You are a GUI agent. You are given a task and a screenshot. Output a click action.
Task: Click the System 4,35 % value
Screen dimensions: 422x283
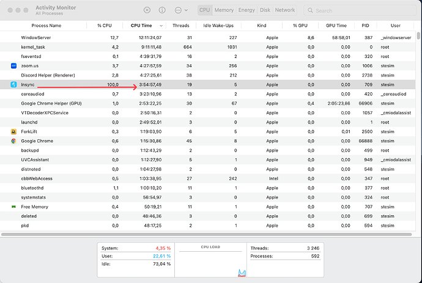tap(163, 248)
